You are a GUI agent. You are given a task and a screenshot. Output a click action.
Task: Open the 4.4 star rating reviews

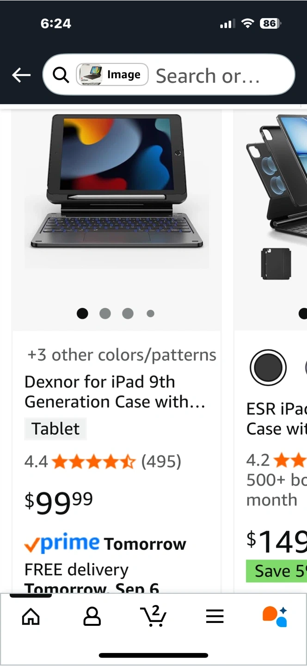click(103, 461)
